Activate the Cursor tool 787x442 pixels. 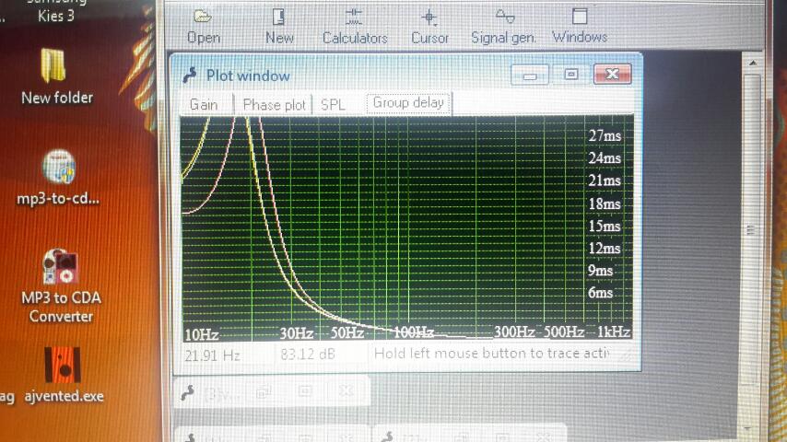(x=429, y=26)
